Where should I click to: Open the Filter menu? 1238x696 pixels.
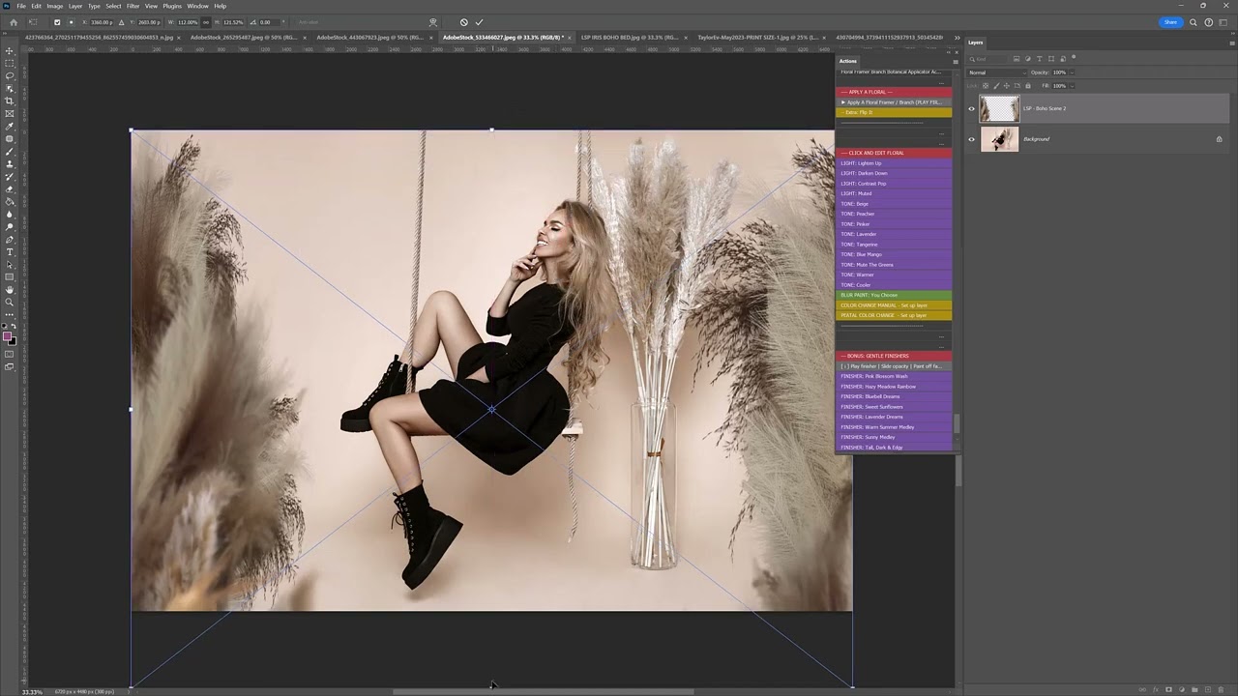[x=133, y=6]
